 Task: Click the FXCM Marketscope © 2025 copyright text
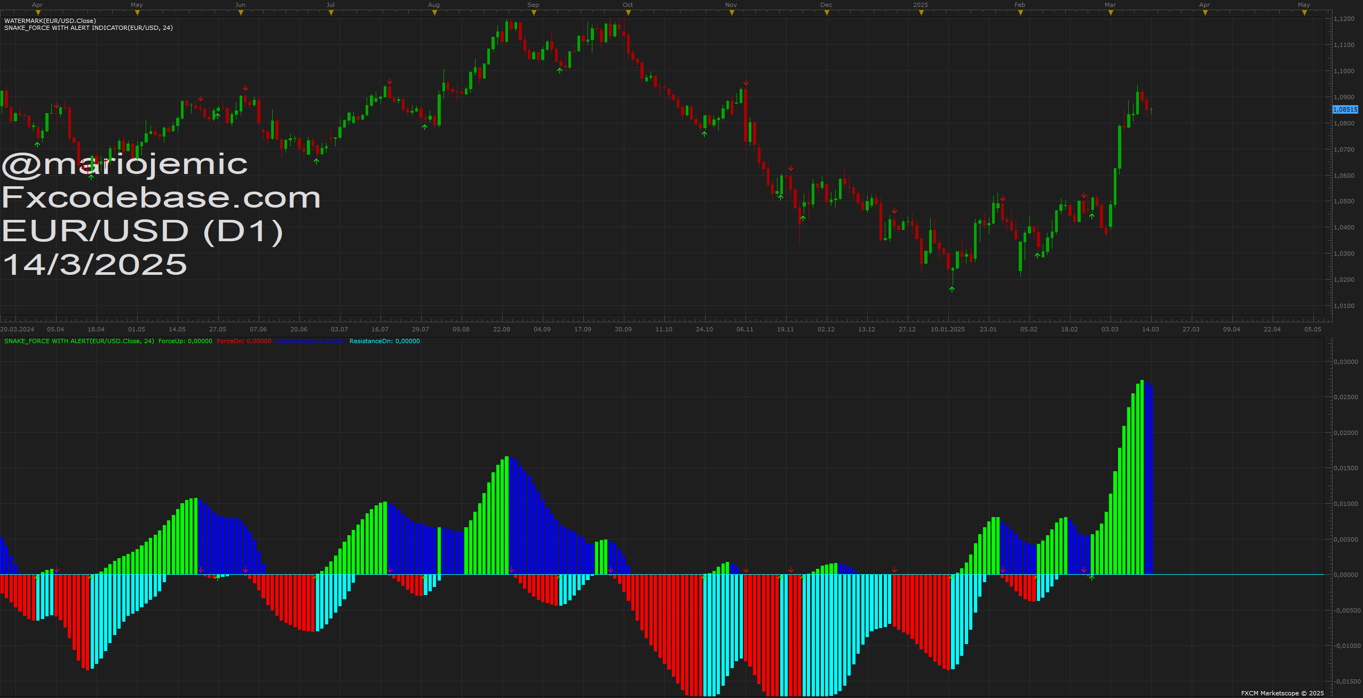(1282, 693)
